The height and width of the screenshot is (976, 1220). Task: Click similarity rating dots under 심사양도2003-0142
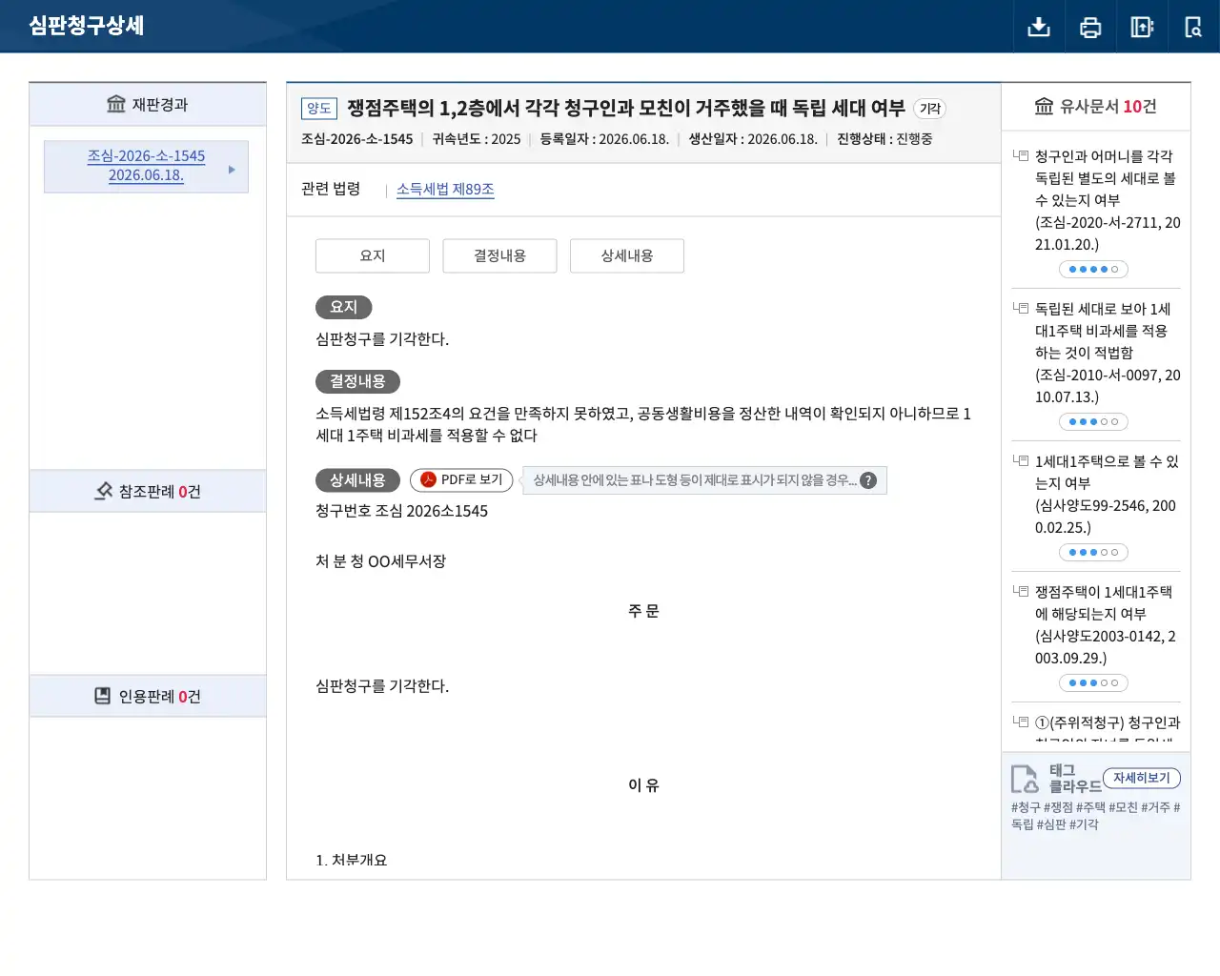tap(1094, 682)
